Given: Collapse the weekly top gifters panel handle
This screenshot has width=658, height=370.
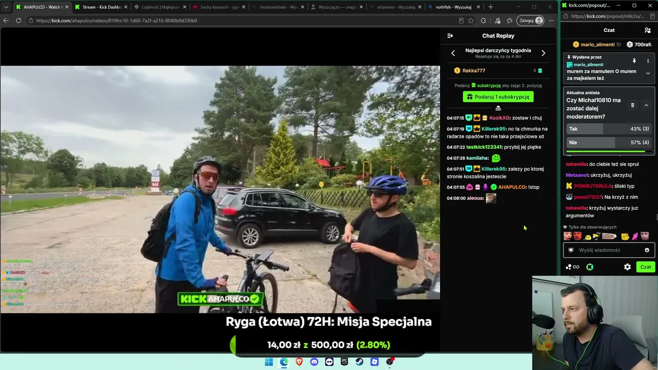Looking at the screenshot, I should point(498,108).
